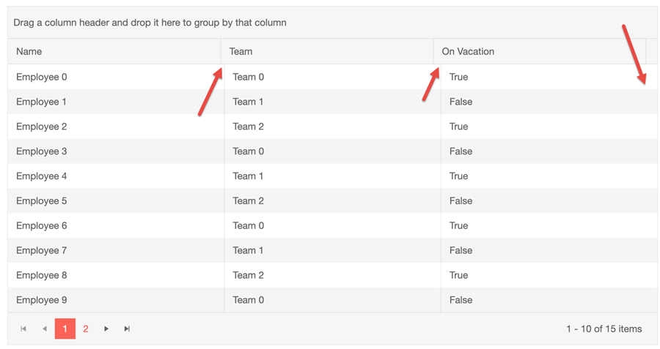This screenshot has height=349, width=660.
Task: Open page 2 in the pager
Action: click(x=86, y=329)
